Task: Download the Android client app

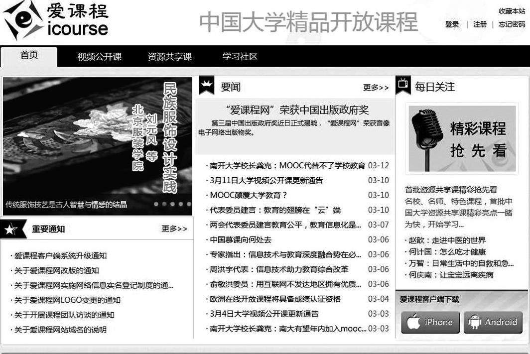Action: [493, 322]
